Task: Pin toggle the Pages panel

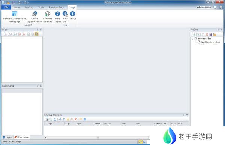Action: tap(37, 30)
